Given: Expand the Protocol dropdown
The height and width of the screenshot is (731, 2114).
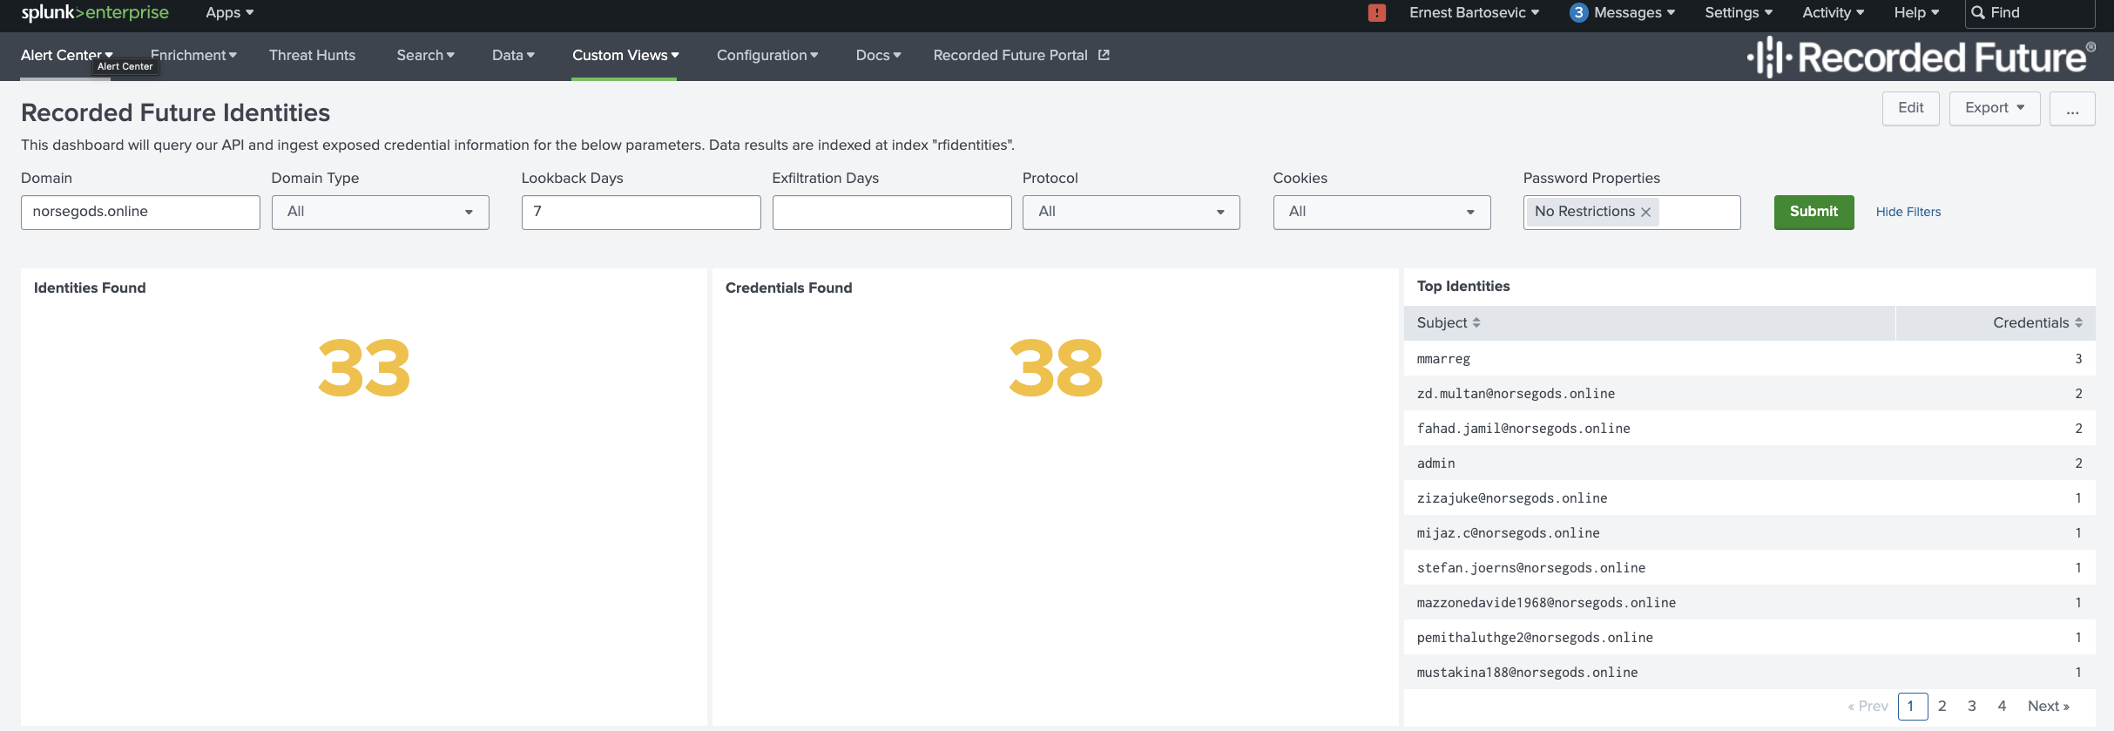Looking at the screenshot, I should 1131,213.
